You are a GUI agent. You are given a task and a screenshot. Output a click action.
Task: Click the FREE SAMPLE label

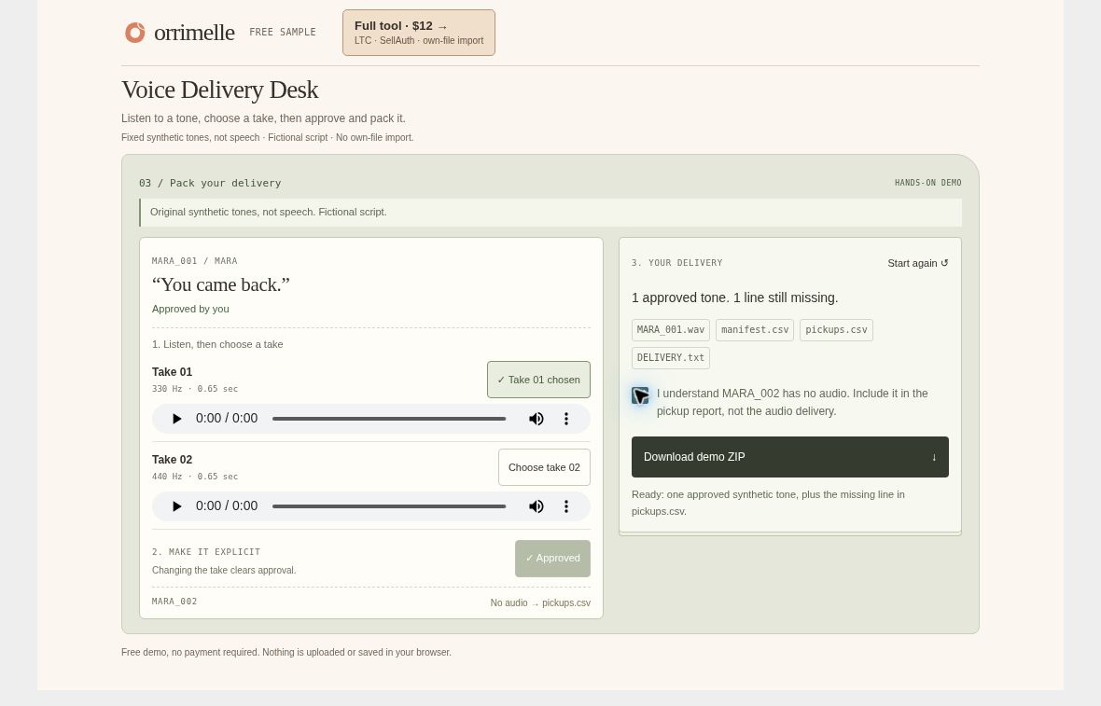pyautogui.click(x=283, y=33)
